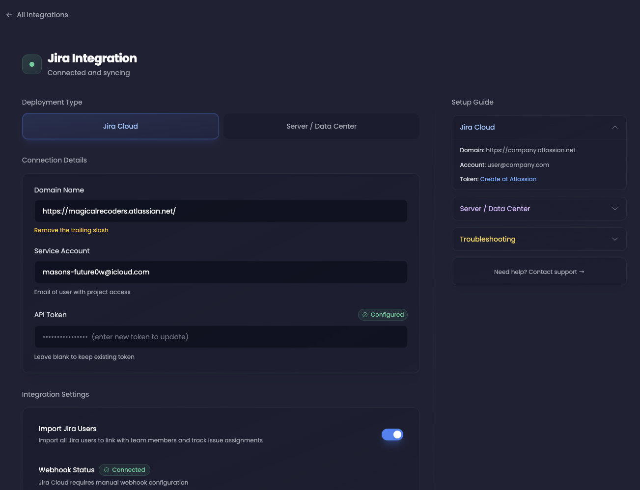Click the Connection Details heading
The image size is (640, 490).
[x=55, y=160]
